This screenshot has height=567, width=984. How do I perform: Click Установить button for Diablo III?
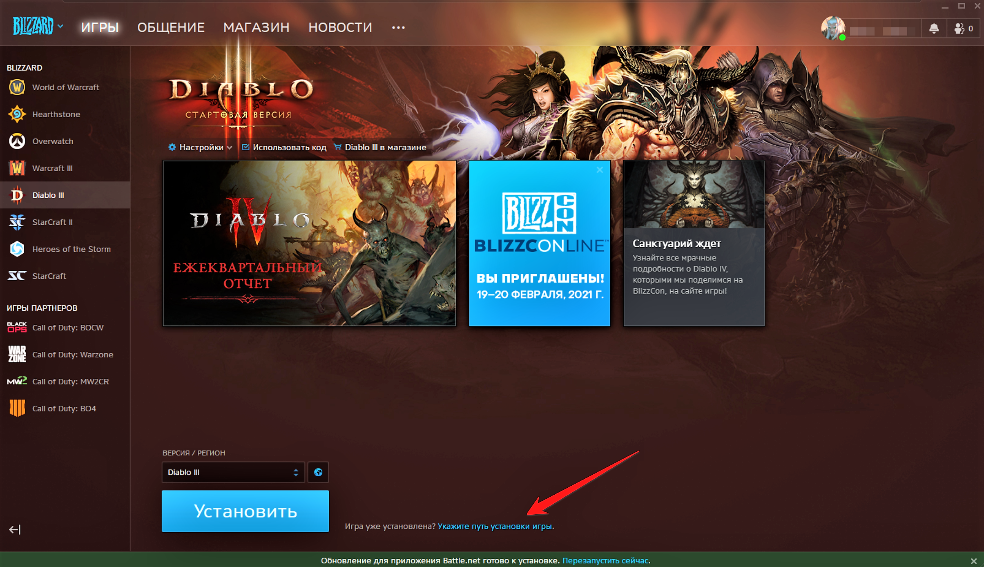(x=244, y=511)
